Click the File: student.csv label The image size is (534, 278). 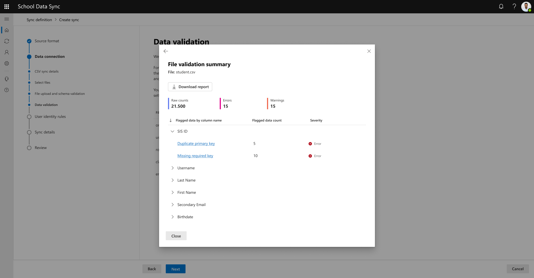[x=182, y=72]
